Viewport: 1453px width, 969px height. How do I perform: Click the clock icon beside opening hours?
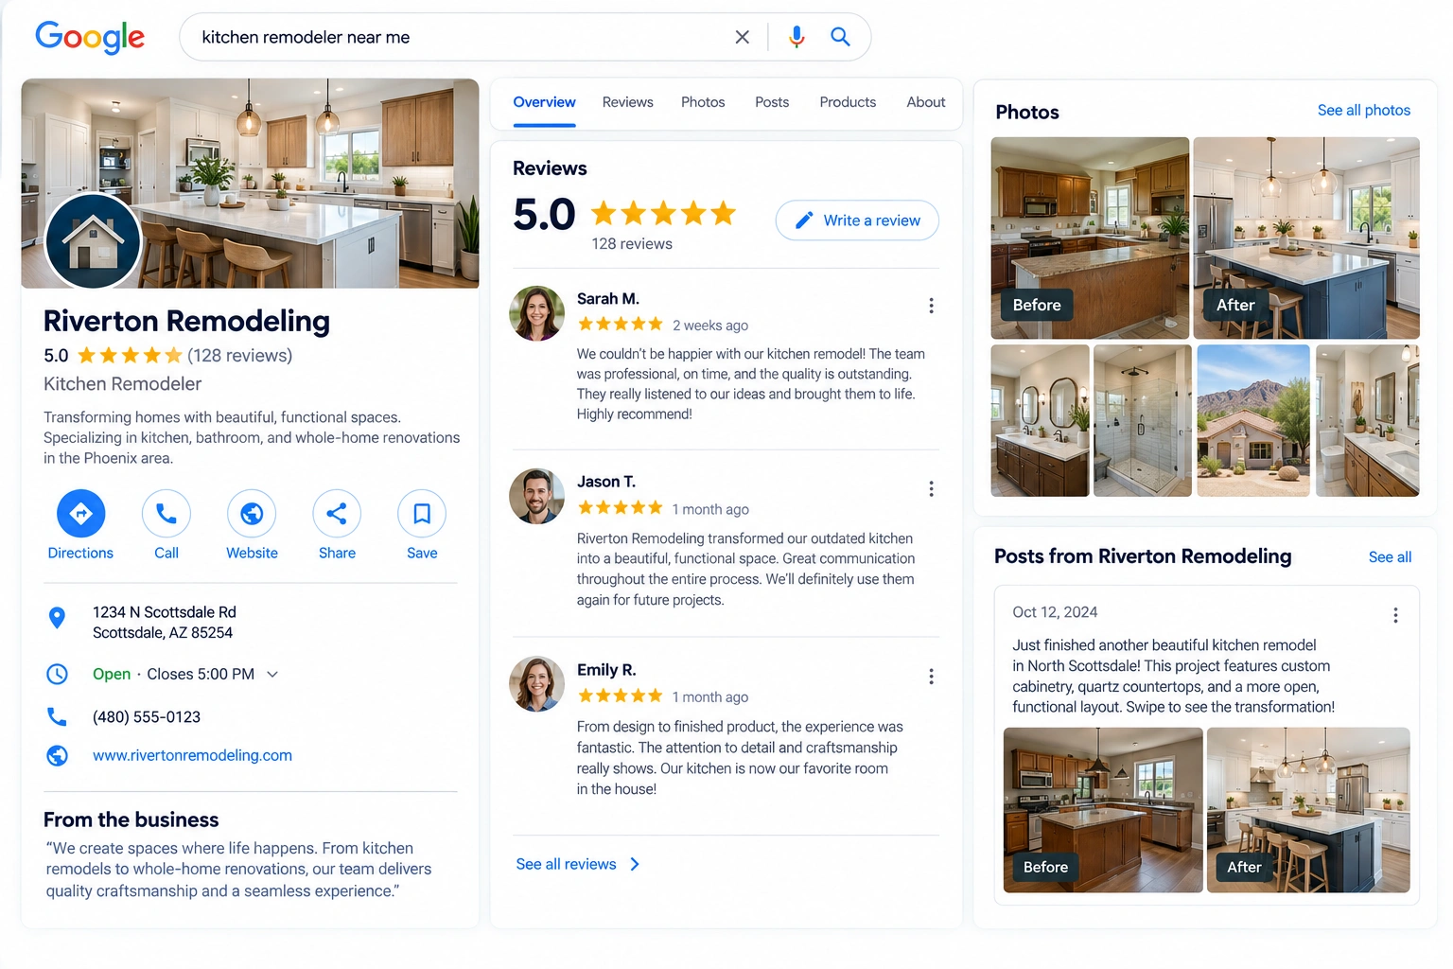(x=57, y=674)
